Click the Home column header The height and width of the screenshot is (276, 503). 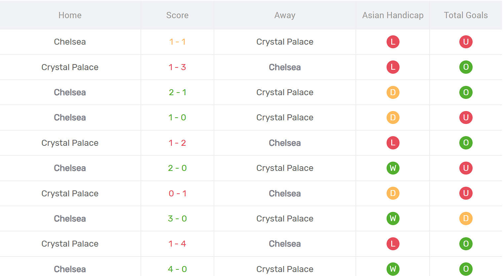(x=70, y=15)
